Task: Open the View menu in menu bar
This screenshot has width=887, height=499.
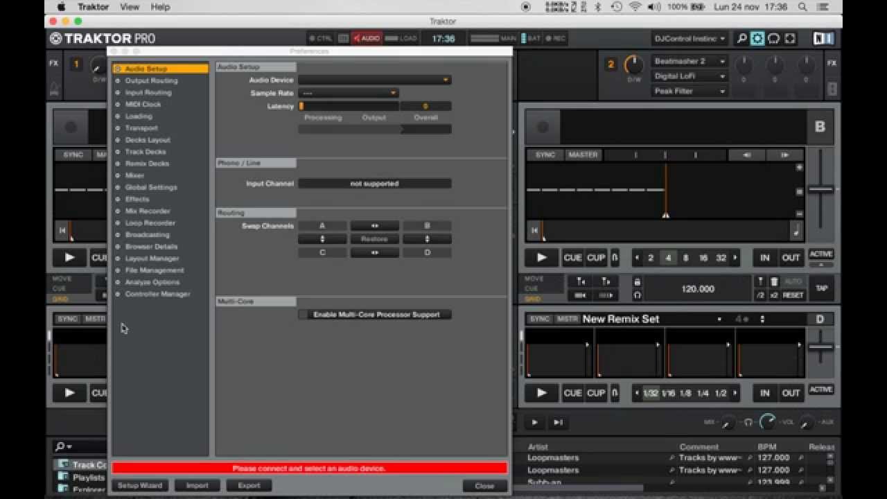Action: click(130, 7)
